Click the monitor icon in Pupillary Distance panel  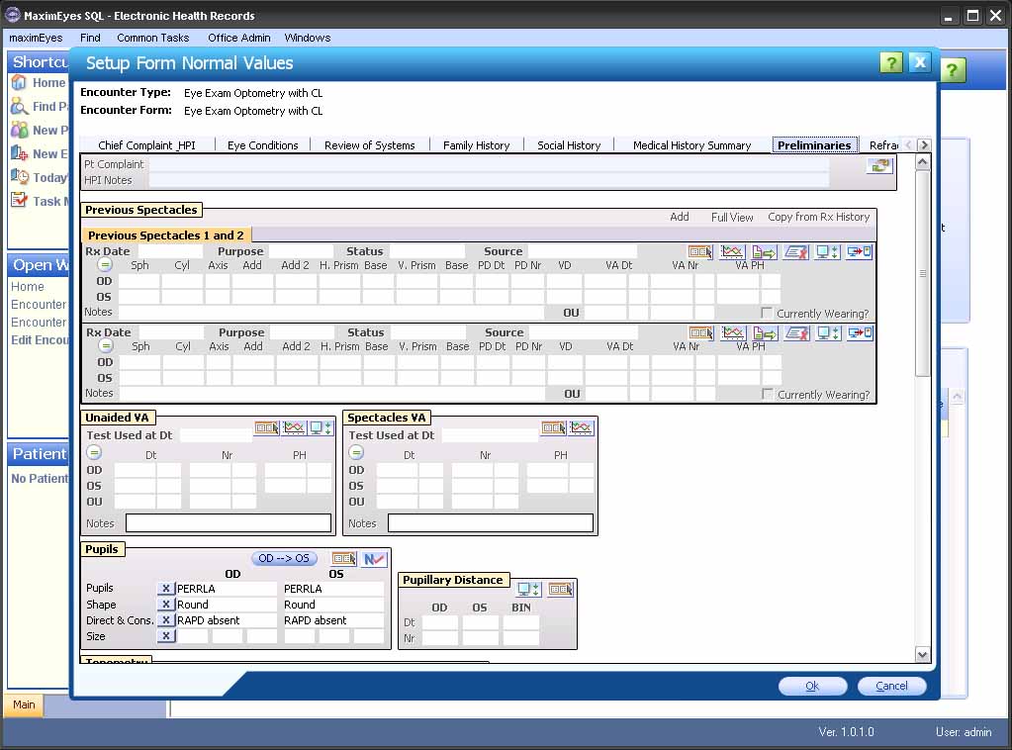click(529, 589)
